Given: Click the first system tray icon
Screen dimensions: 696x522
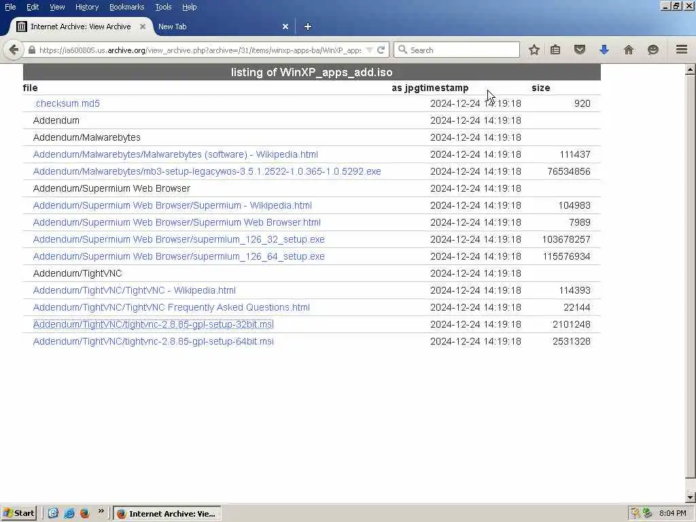Looking at the screenshot, I should click(636, 513).
